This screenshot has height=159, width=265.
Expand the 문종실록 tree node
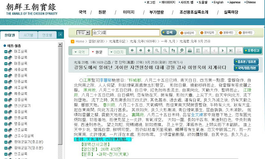coord(6,76)
